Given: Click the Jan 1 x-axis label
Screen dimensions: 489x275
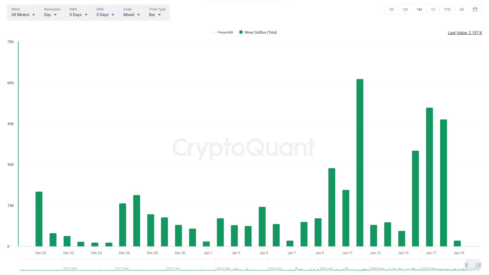Looking at the screenshot, I should 208,253.
